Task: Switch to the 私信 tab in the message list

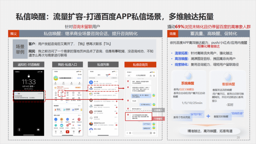Action: point(107,75)
